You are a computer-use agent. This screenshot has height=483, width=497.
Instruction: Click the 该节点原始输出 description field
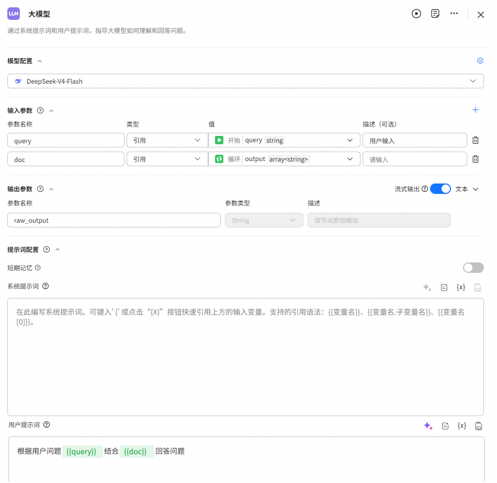click(x=379, y=220)
